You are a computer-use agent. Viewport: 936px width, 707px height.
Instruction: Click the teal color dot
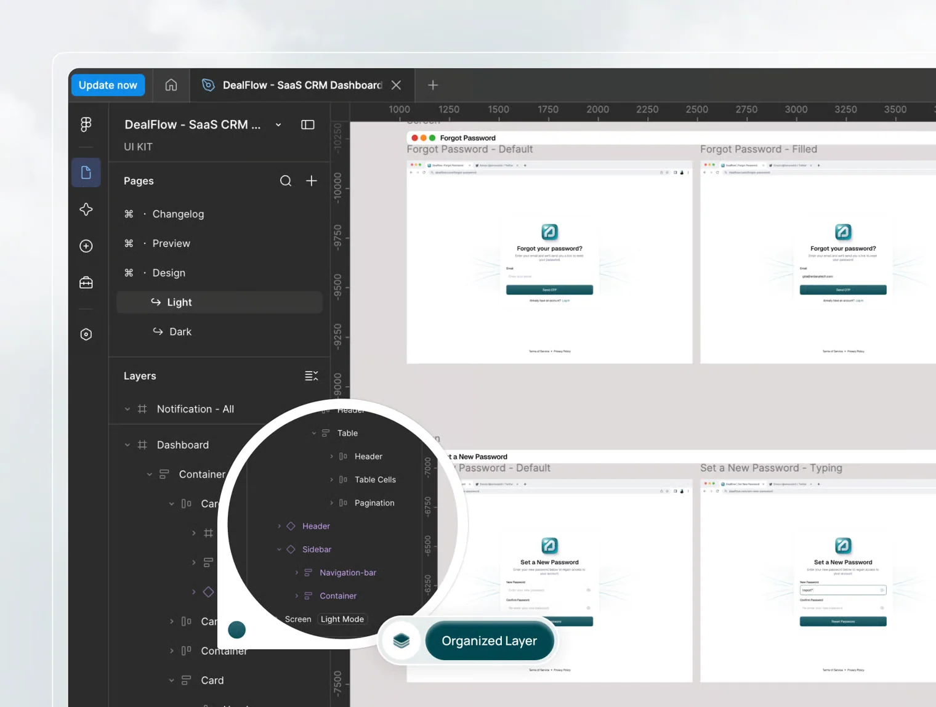coord(237,630)
